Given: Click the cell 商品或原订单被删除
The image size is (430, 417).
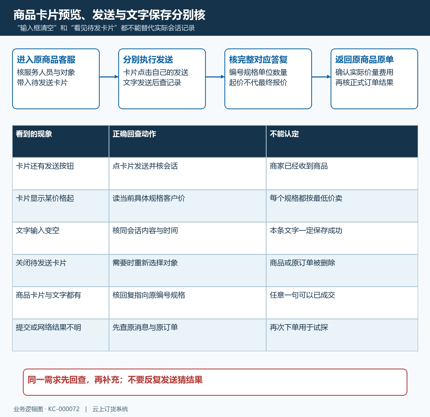Looking at the screenshot, I should (342, 270).
